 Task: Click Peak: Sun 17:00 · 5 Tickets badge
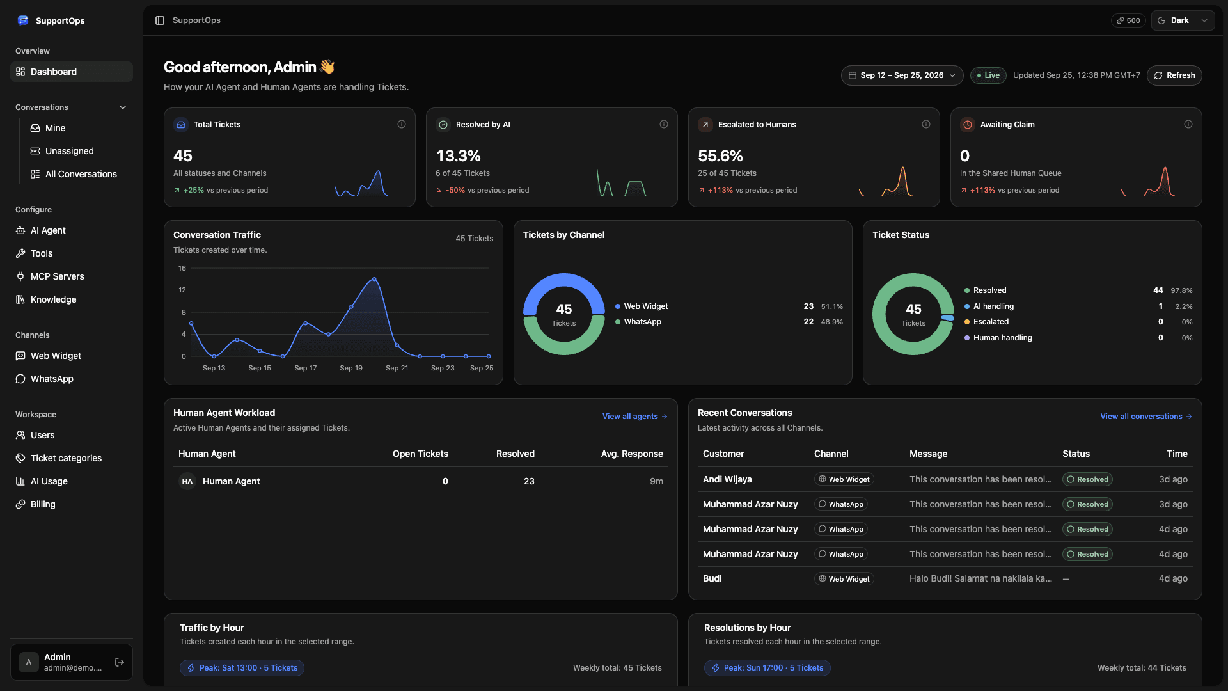767,668
